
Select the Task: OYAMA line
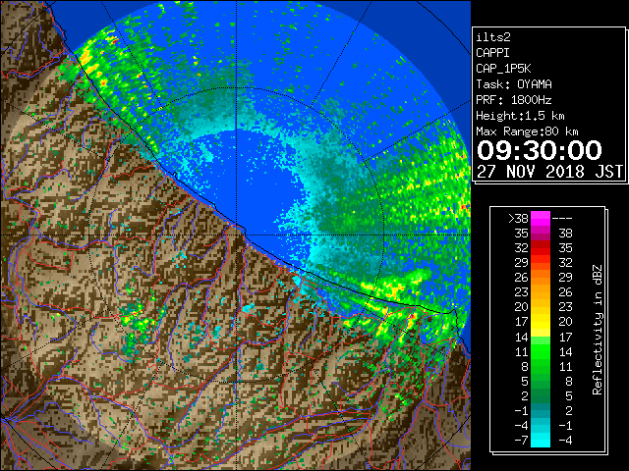[514, 84]
